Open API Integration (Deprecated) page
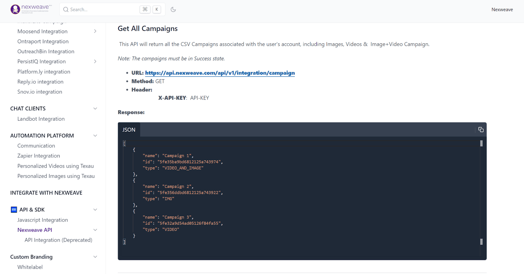524x274 pixels. 58,240
